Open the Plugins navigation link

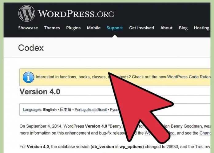(73, 28)
